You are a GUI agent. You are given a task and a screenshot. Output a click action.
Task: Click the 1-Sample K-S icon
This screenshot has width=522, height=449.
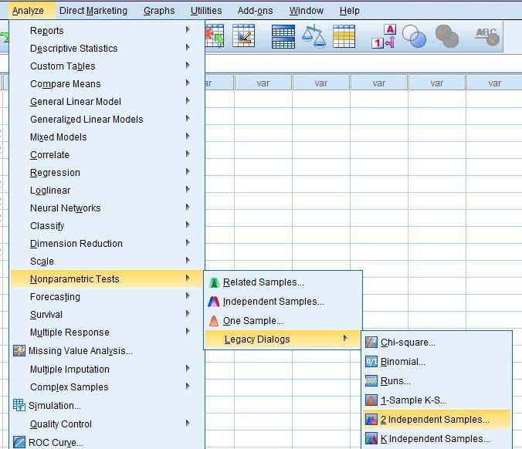pyautogui.click(x=371, y=400)
